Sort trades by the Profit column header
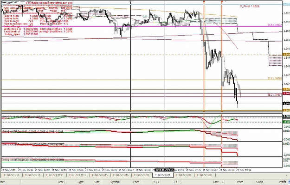 [282, 182]
